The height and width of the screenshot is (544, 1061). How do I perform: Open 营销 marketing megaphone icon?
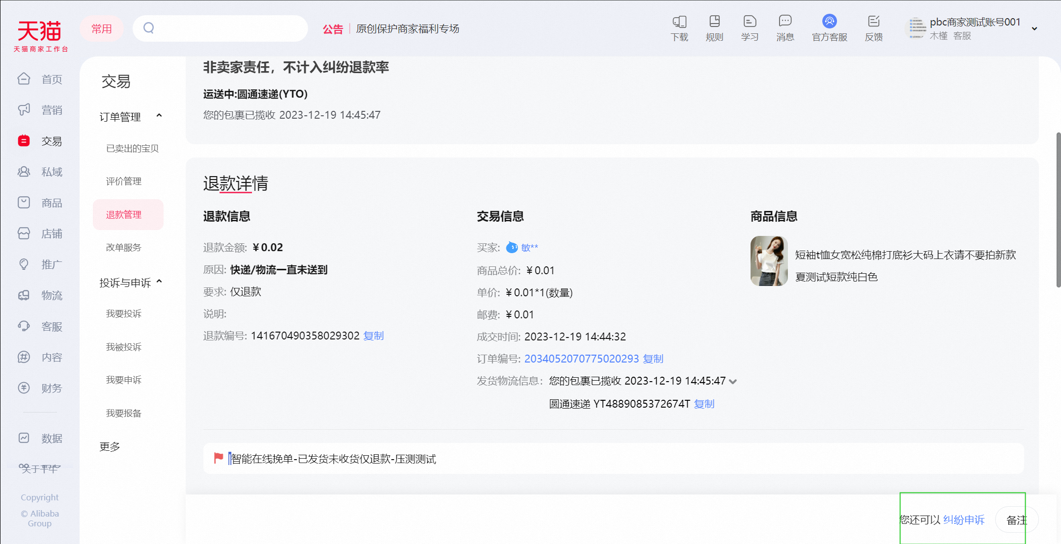pos(24,110)
